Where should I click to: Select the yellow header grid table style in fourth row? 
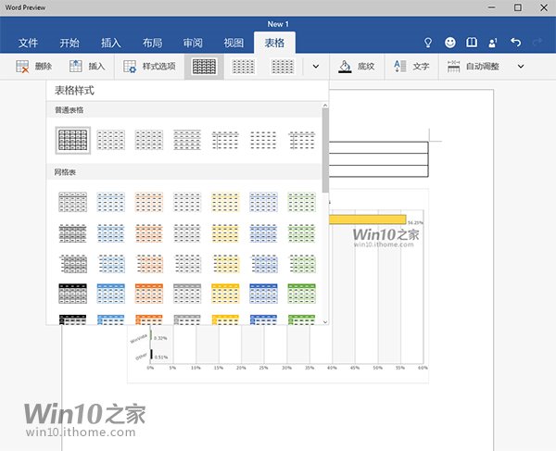pyautogui.click(x=225, y=294)
